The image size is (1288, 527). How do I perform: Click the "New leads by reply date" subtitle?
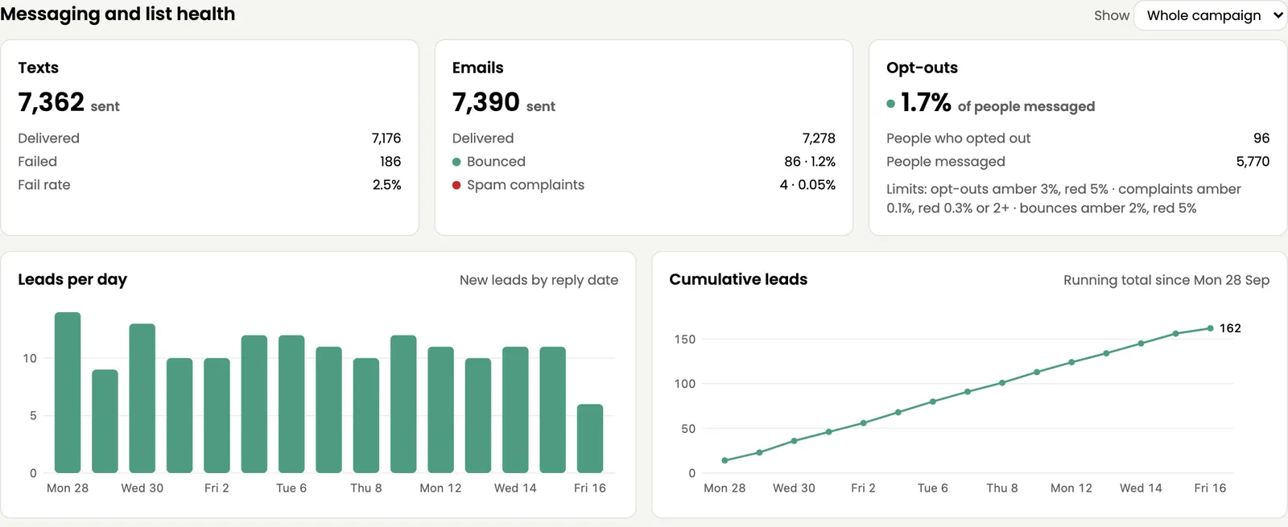[539, 280]
